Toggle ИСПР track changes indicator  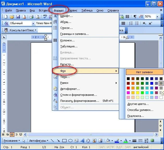[x=110, y=147]
